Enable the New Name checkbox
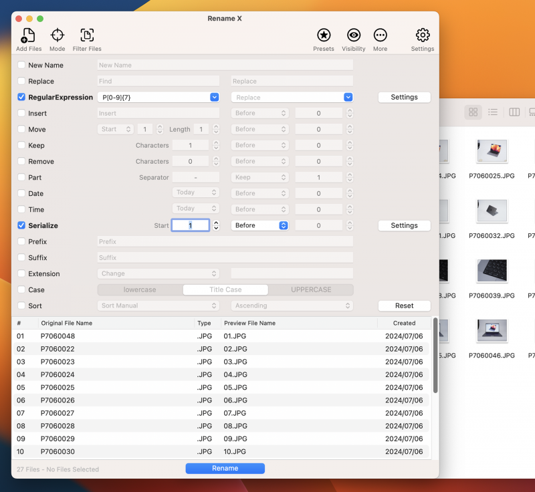The height and width of the screenshot is (492, 535). point(22,66)
